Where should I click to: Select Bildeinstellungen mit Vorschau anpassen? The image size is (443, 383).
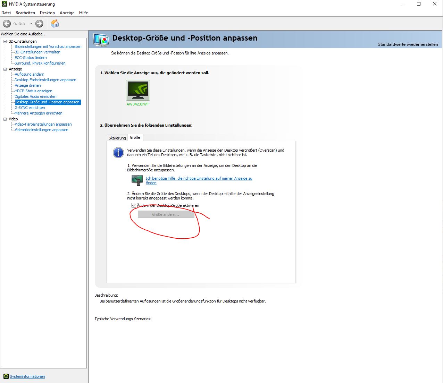[x=48, y=46]
